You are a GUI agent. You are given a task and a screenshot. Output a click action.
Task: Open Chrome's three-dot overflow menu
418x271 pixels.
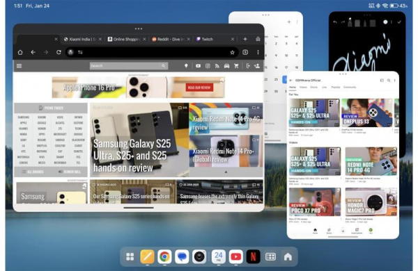(258, 52)
